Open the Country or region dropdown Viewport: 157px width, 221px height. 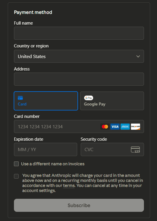click(x=79, y=56)
